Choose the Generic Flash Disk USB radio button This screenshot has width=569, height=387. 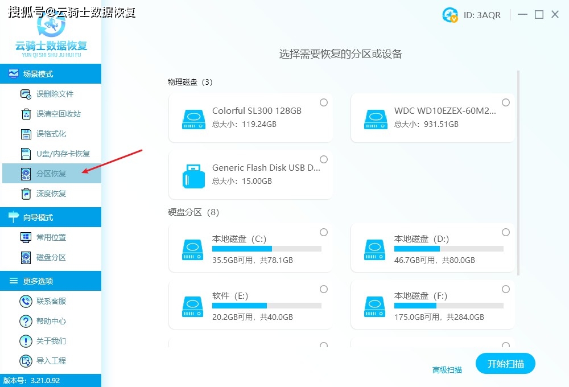324,159
